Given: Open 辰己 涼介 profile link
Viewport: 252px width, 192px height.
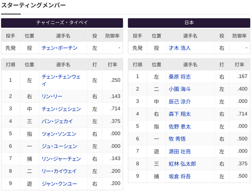Looking at the screenshot, I should tap(180, 102).
